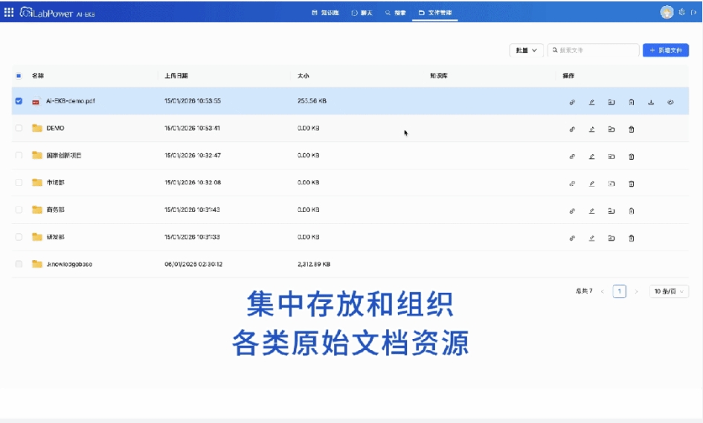
Task: Click the 新增文件 button
Action: point(666,51)
